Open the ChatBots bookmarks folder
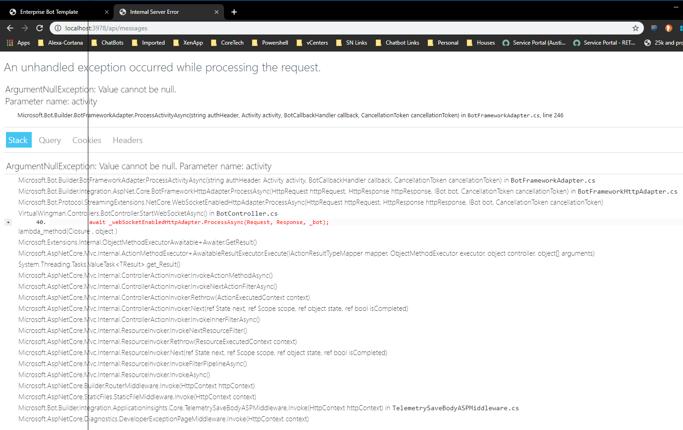The height and width of the screenshot is (430, 683). [112, 43]
